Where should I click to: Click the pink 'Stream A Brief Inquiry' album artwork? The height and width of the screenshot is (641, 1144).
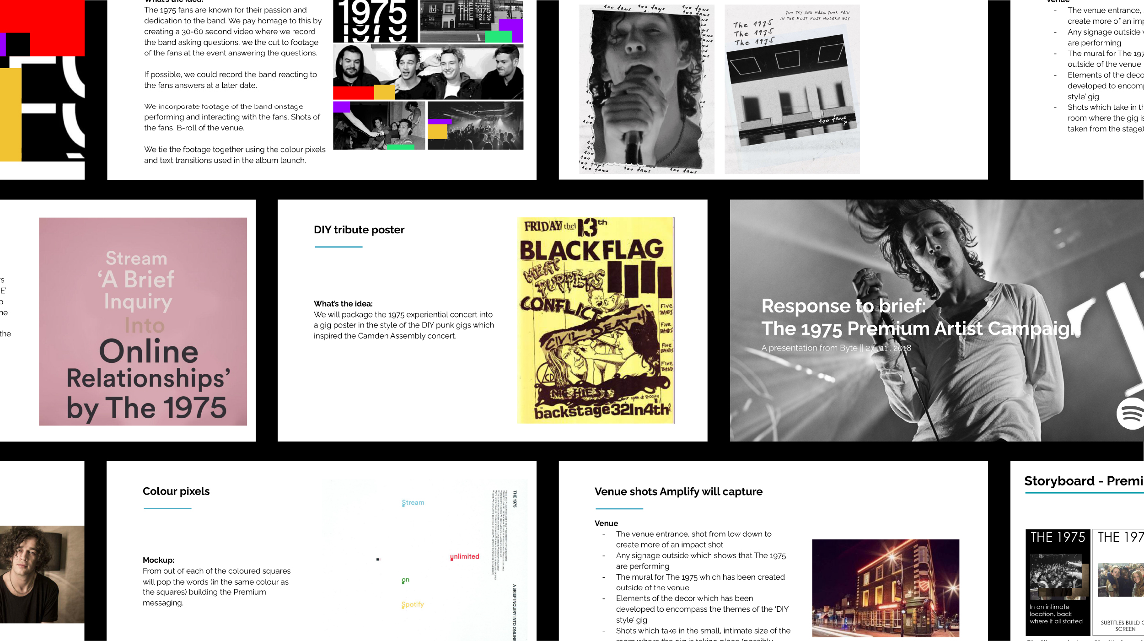pos(143,321)
